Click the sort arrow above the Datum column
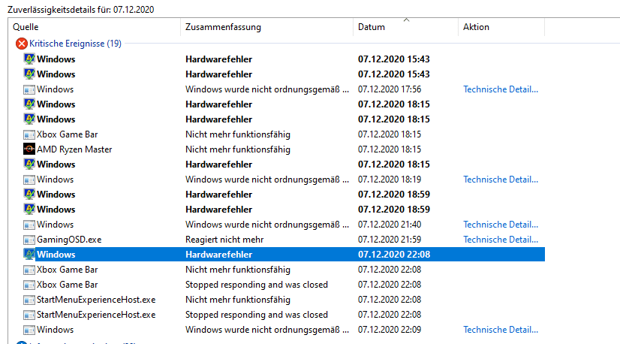This screenshot has width=620, height=344. click(x=406, y=20)
